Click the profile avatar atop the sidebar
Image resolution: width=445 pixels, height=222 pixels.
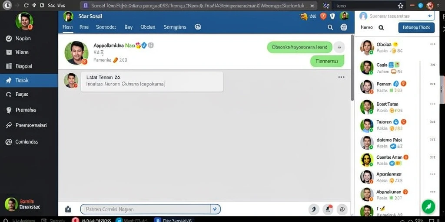pyautogui.click(x=24, y=21)
